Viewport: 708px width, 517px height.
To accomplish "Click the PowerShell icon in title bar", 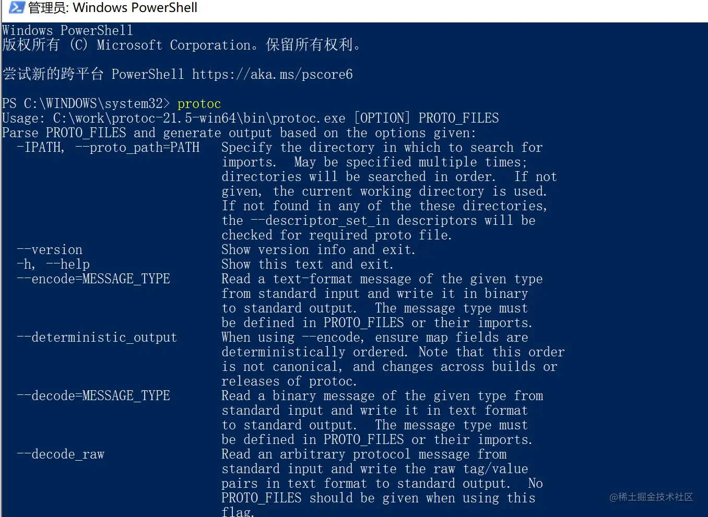I will [17, 7].
